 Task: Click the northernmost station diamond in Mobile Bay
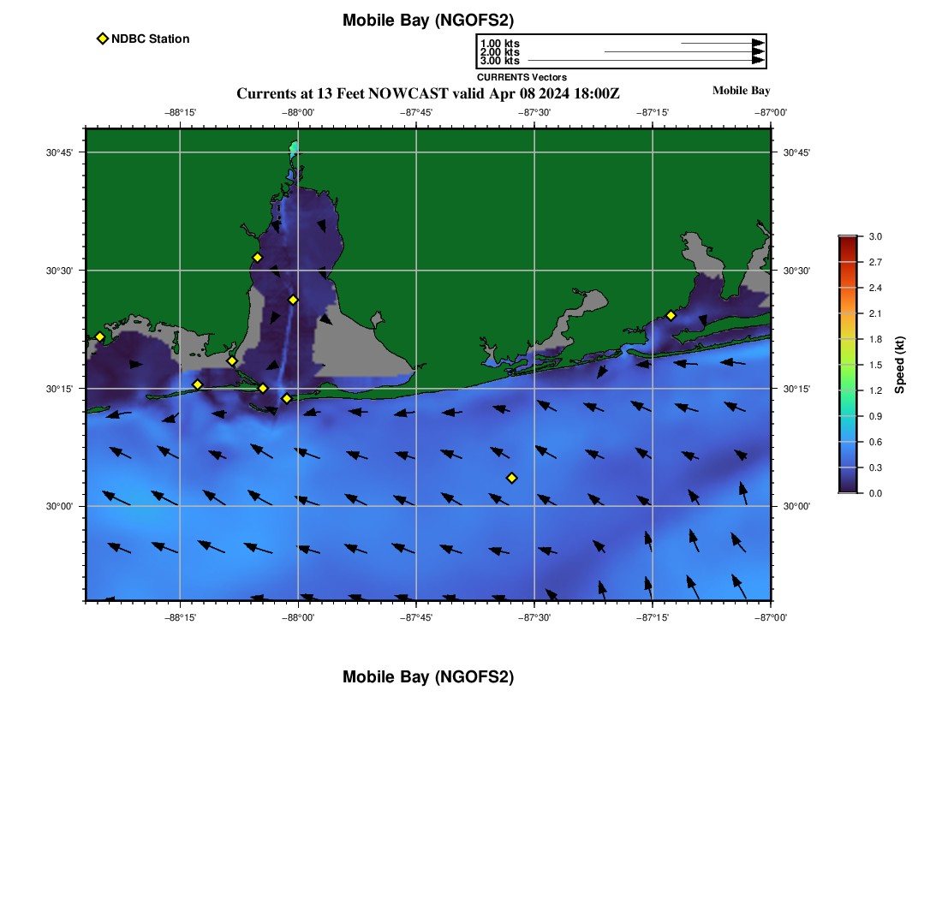pyautogui.click(x=257, y=258)
